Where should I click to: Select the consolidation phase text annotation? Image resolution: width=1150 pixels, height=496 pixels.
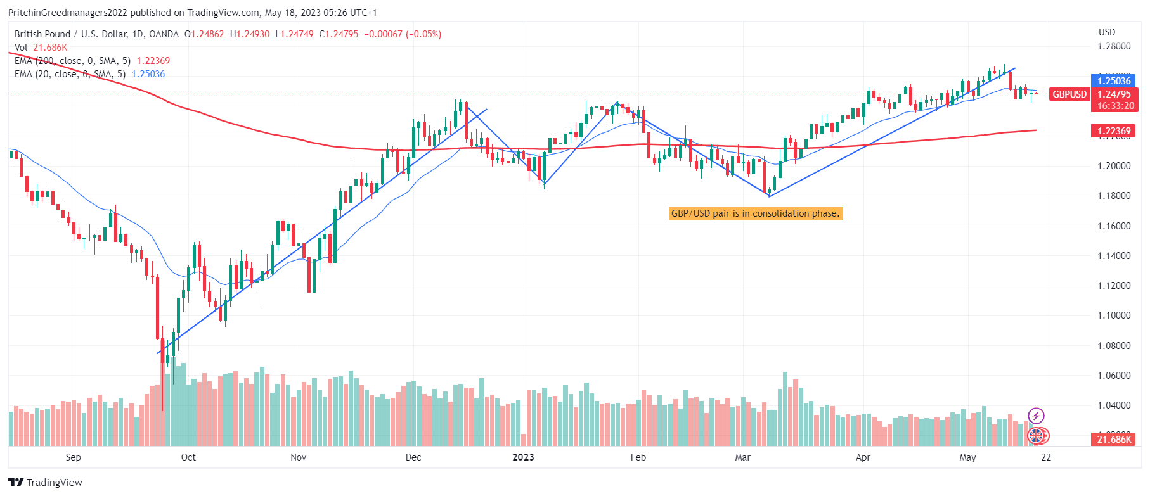(756, 213)
